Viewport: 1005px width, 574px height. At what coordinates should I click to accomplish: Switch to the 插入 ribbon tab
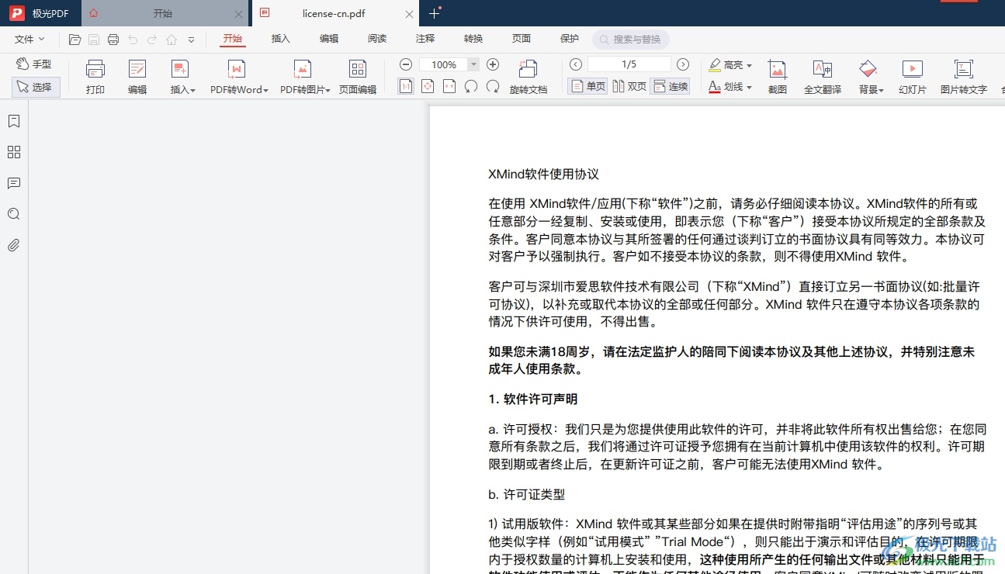click(281, 39)
